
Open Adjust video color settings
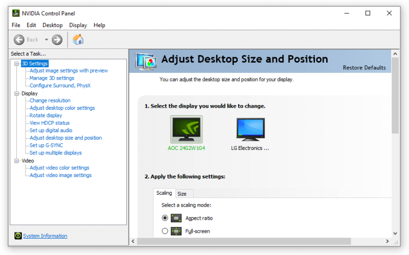(x=59, y=168)
